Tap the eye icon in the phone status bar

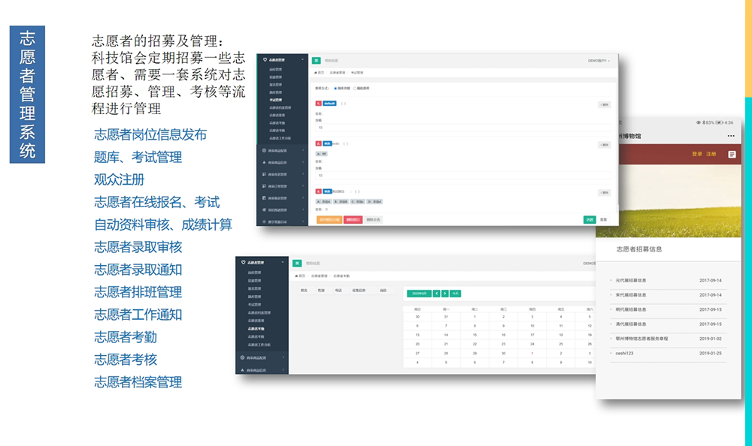pyautogui.click(x=699, y=122)
